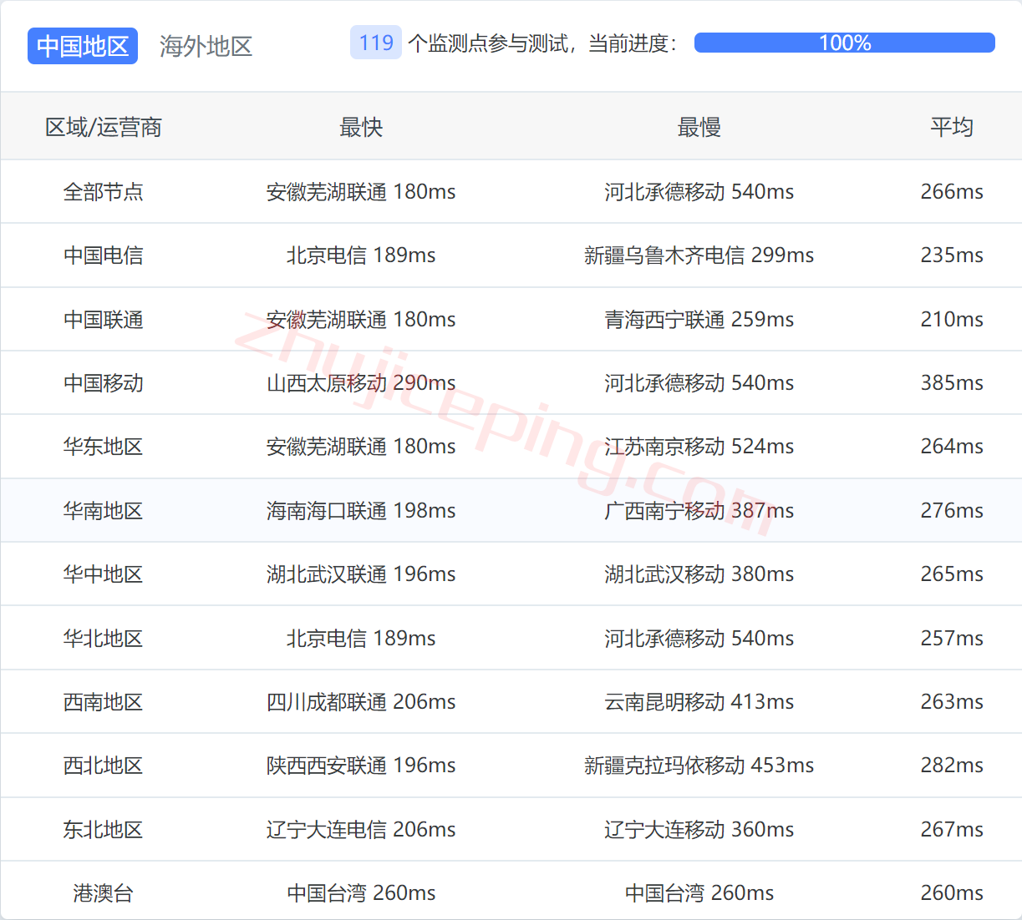Image resolution: width=1022 pixels, height=920 pixels.
Task: Click 河北承德移动 540ms in 中国移动 row
Action: (x=699, y=382)
